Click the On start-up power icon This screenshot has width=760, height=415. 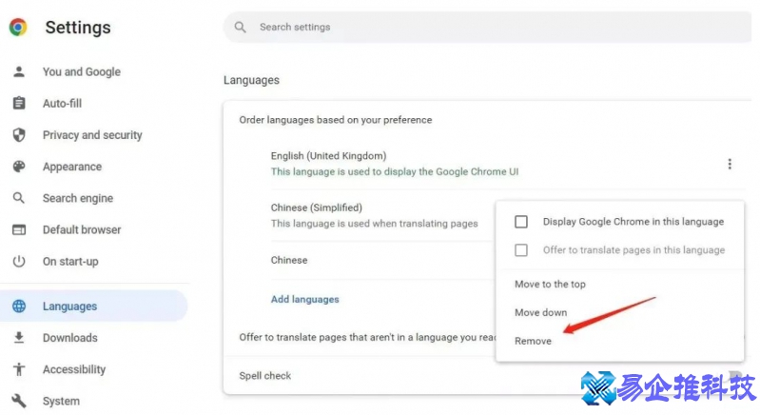pos(19,262)
